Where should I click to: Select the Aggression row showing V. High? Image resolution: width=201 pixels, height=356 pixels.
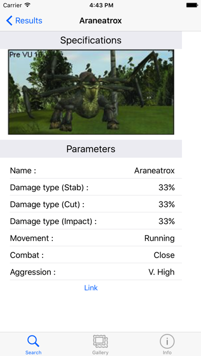pyautogui.click(x=96, y=272)
